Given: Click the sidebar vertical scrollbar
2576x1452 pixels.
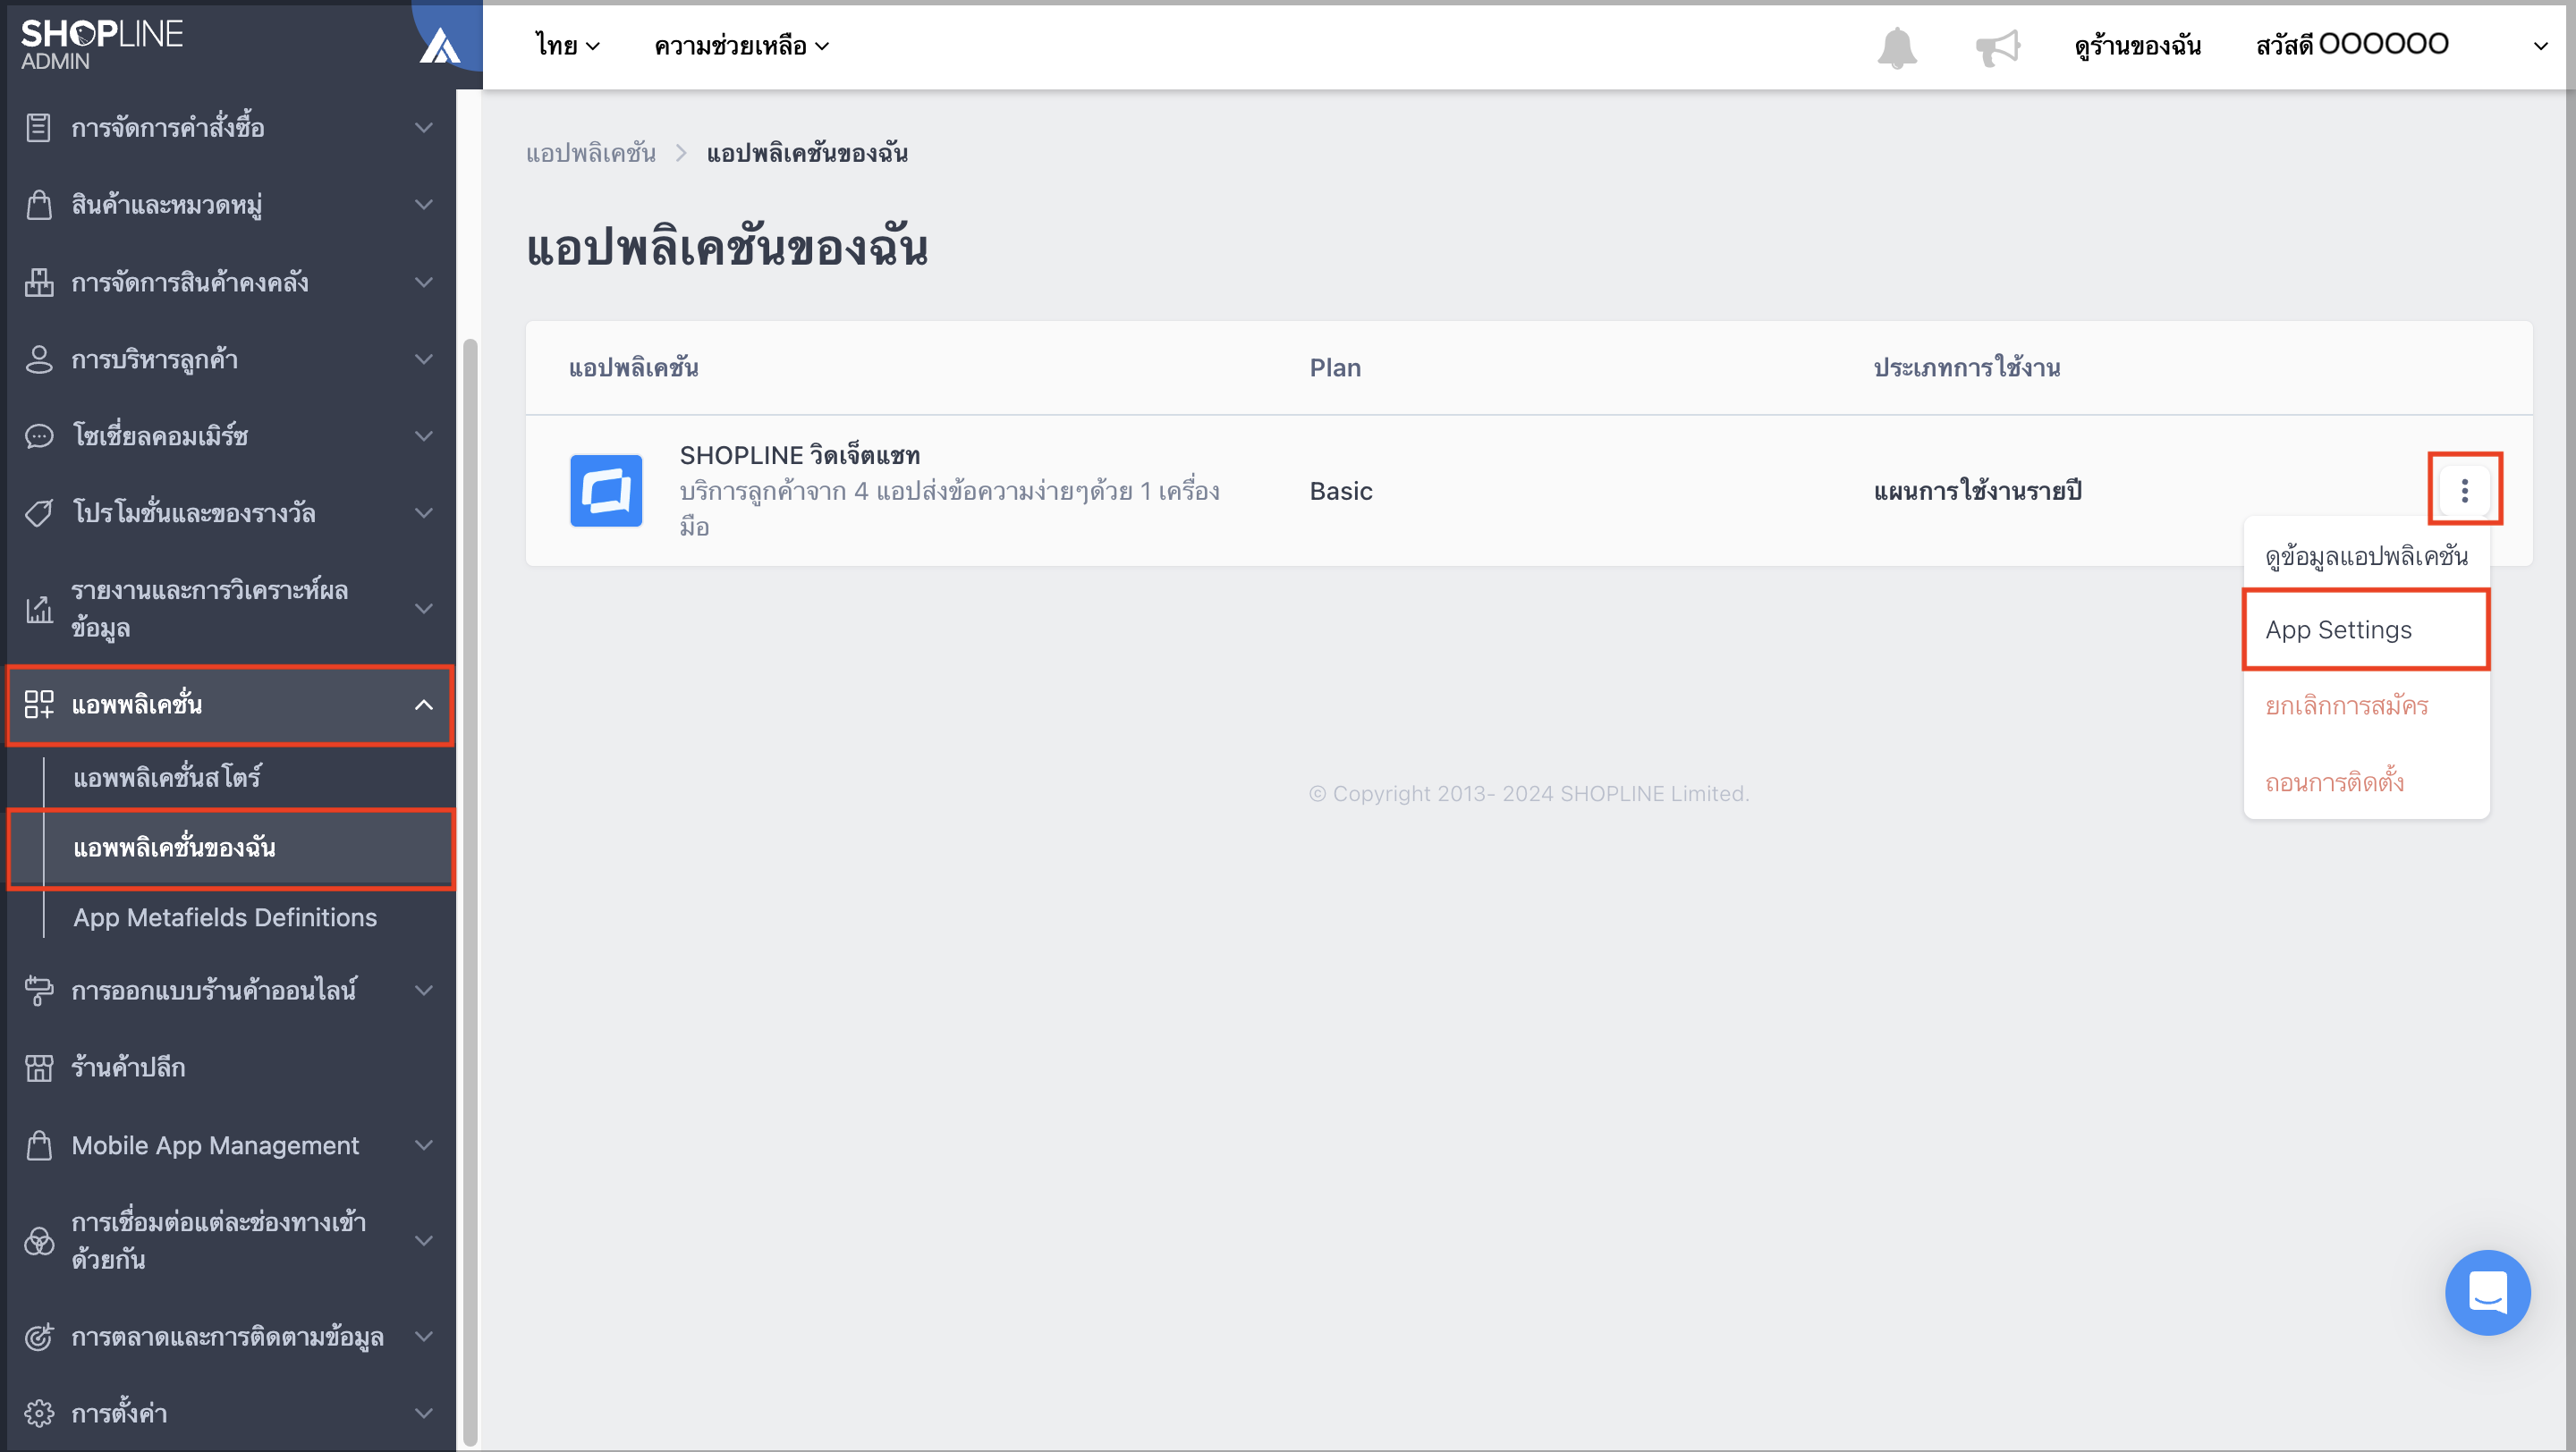Looking at the screenshot, I should [x=469, y=892].
